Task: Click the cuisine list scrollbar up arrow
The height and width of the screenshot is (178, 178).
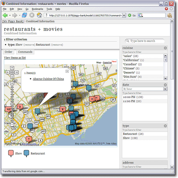Action: pos(165,55)
